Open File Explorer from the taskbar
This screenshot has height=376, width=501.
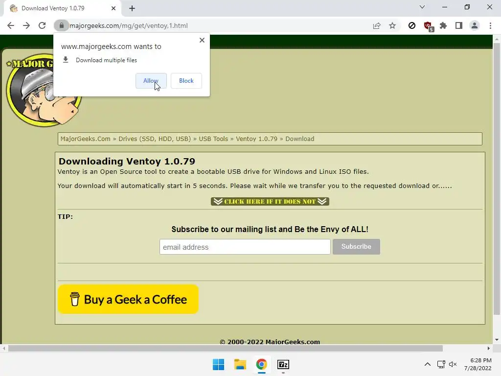(240, 364)
